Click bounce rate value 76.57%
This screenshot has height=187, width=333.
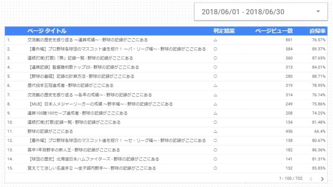(x=318, y=40)
